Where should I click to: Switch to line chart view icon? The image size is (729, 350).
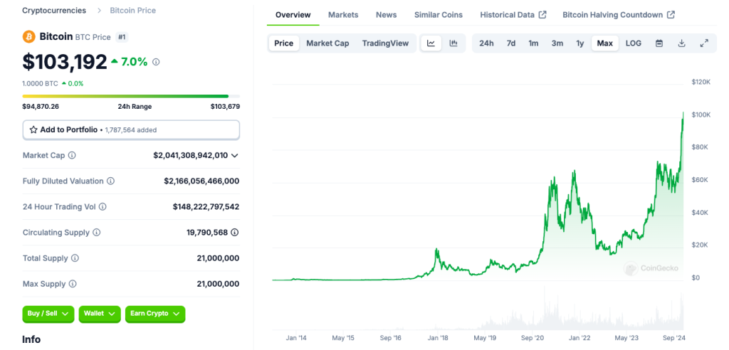point(431,43)
